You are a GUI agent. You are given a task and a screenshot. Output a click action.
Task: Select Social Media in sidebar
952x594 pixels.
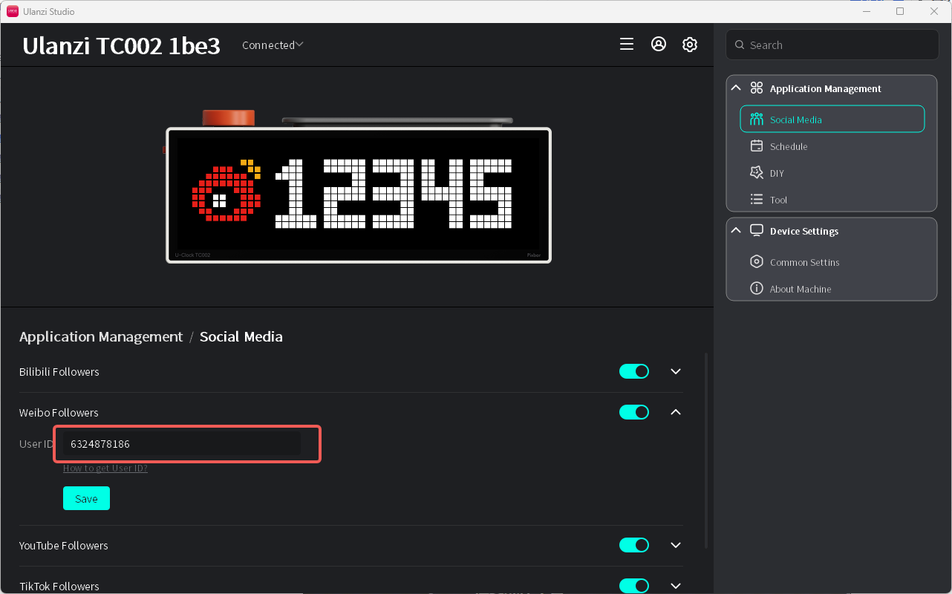point(832,120)
